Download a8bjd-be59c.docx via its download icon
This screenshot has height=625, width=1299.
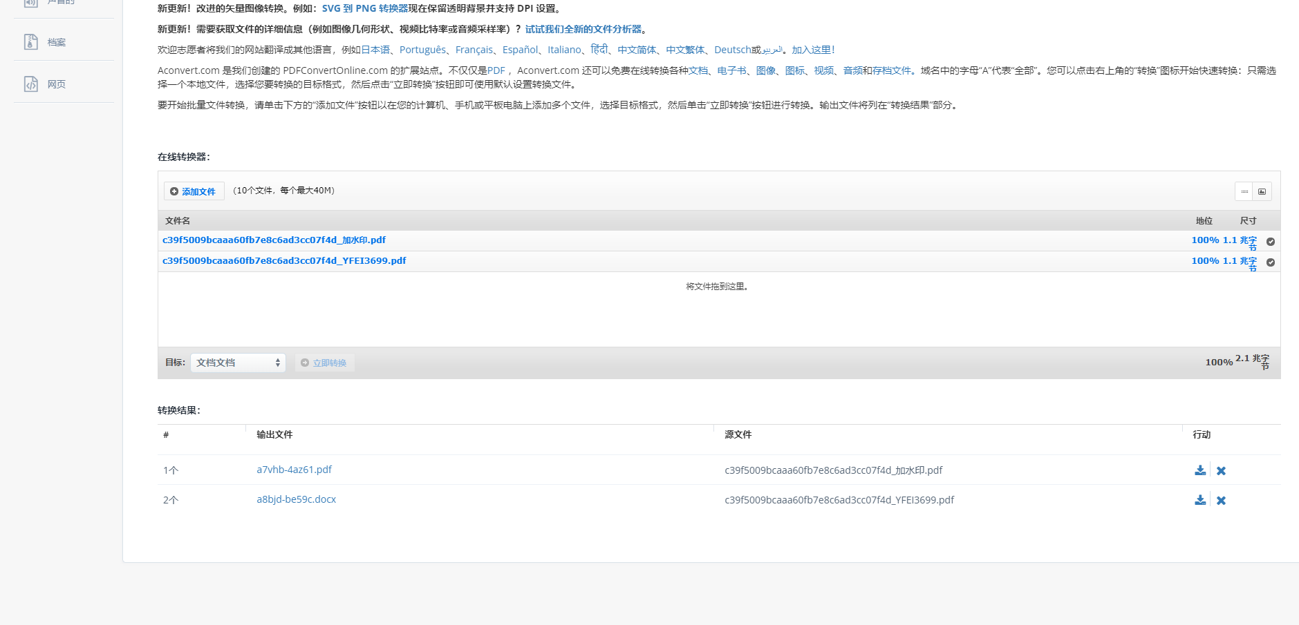coord(1200,500)
